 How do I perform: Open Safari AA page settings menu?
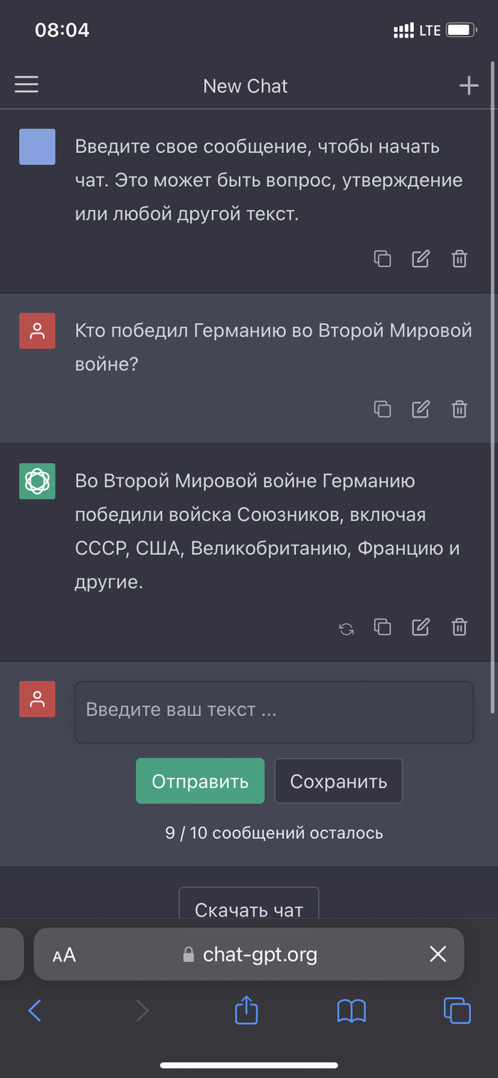point(64,955)
